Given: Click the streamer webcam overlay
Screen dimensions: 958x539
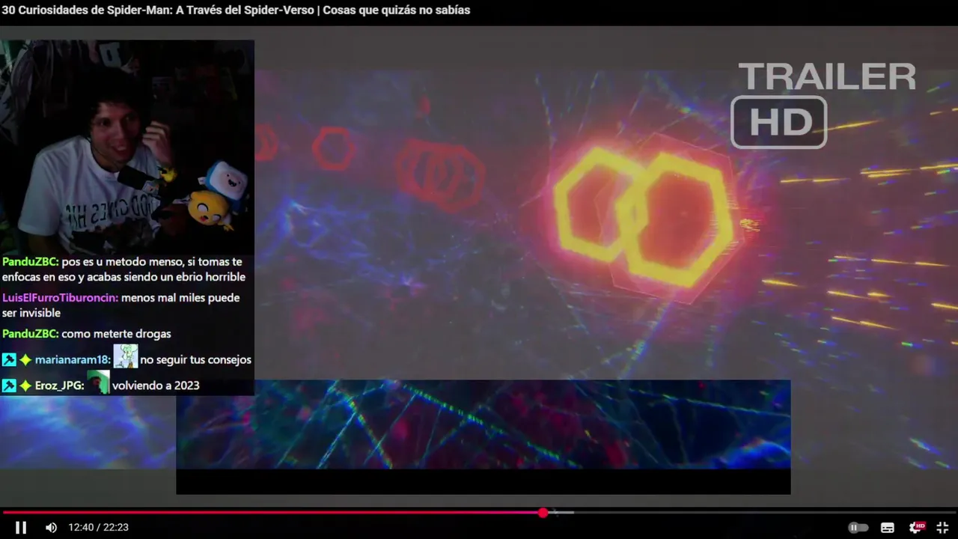Looking at the screenshot, I should pos(127,147).
